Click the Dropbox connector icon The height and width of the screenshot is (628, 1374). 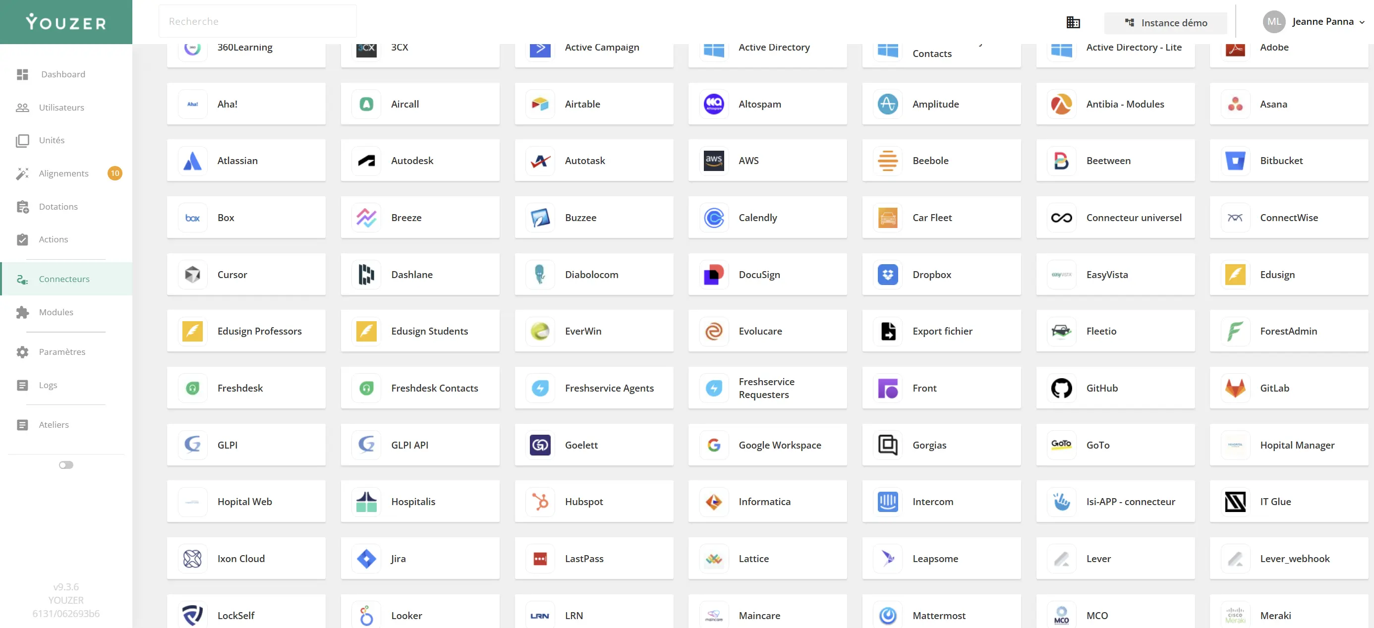click(x=888, y=274)
